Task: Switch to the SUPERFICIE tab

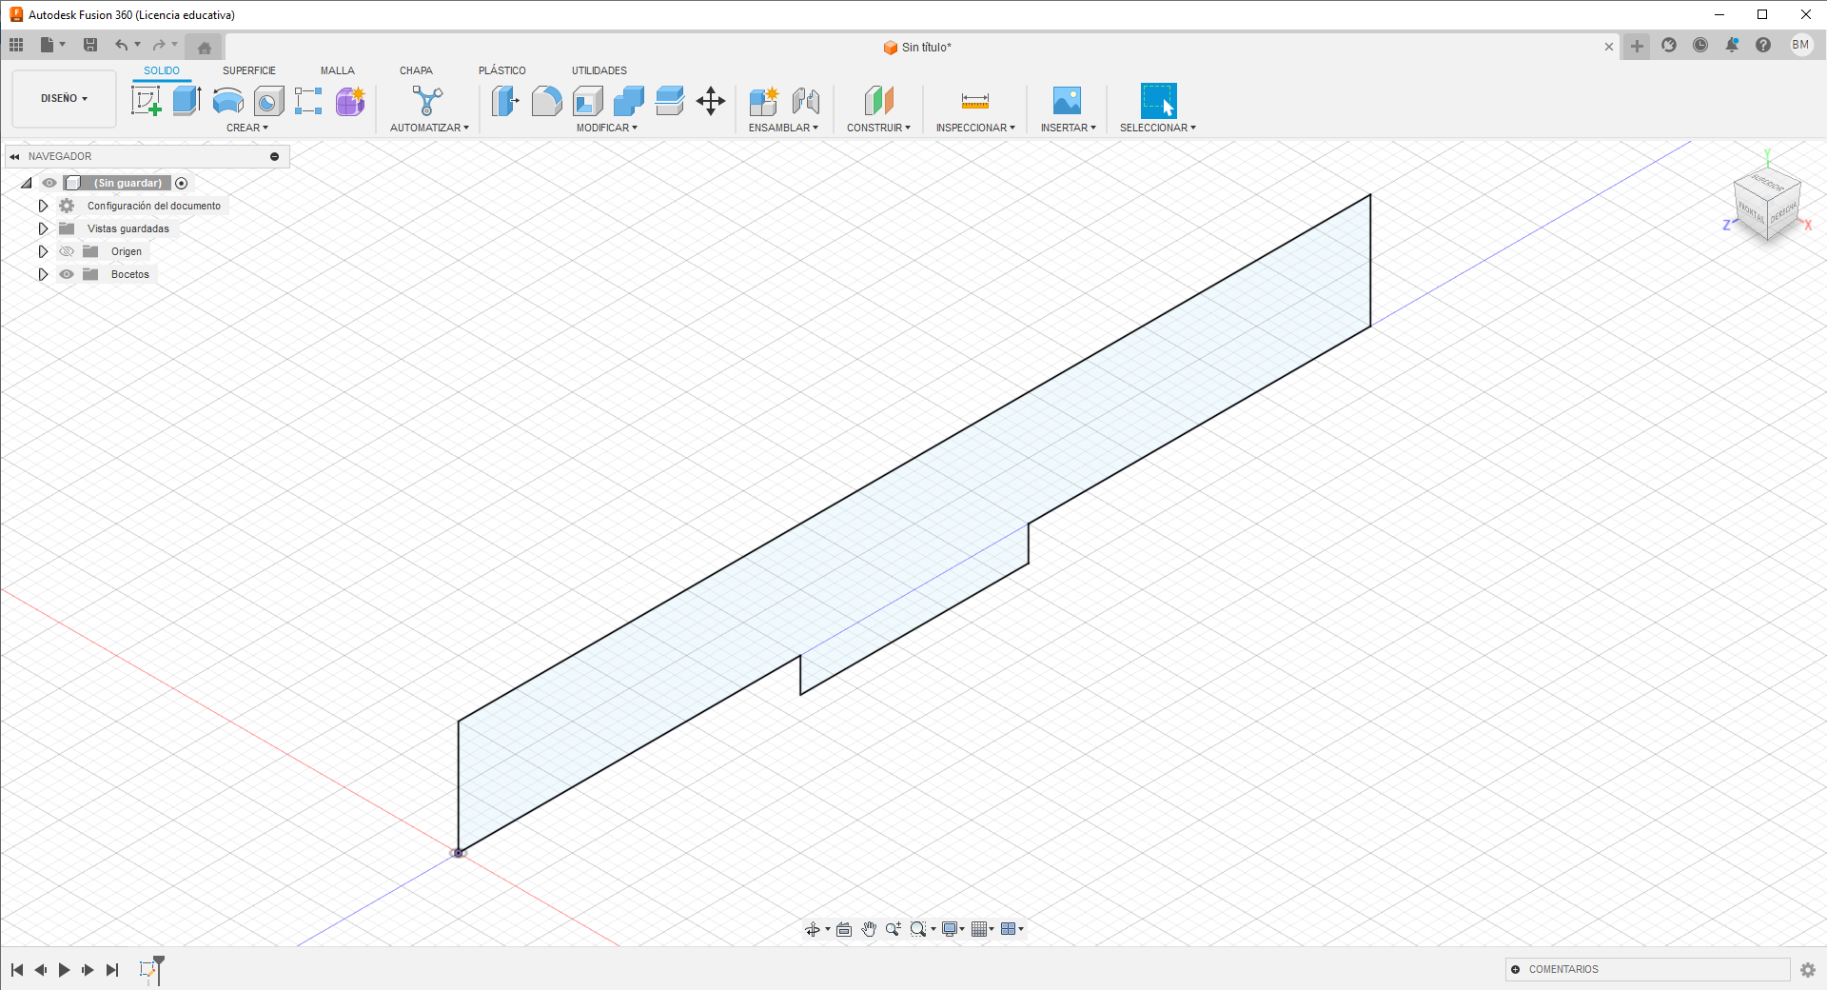Action: 248,70
